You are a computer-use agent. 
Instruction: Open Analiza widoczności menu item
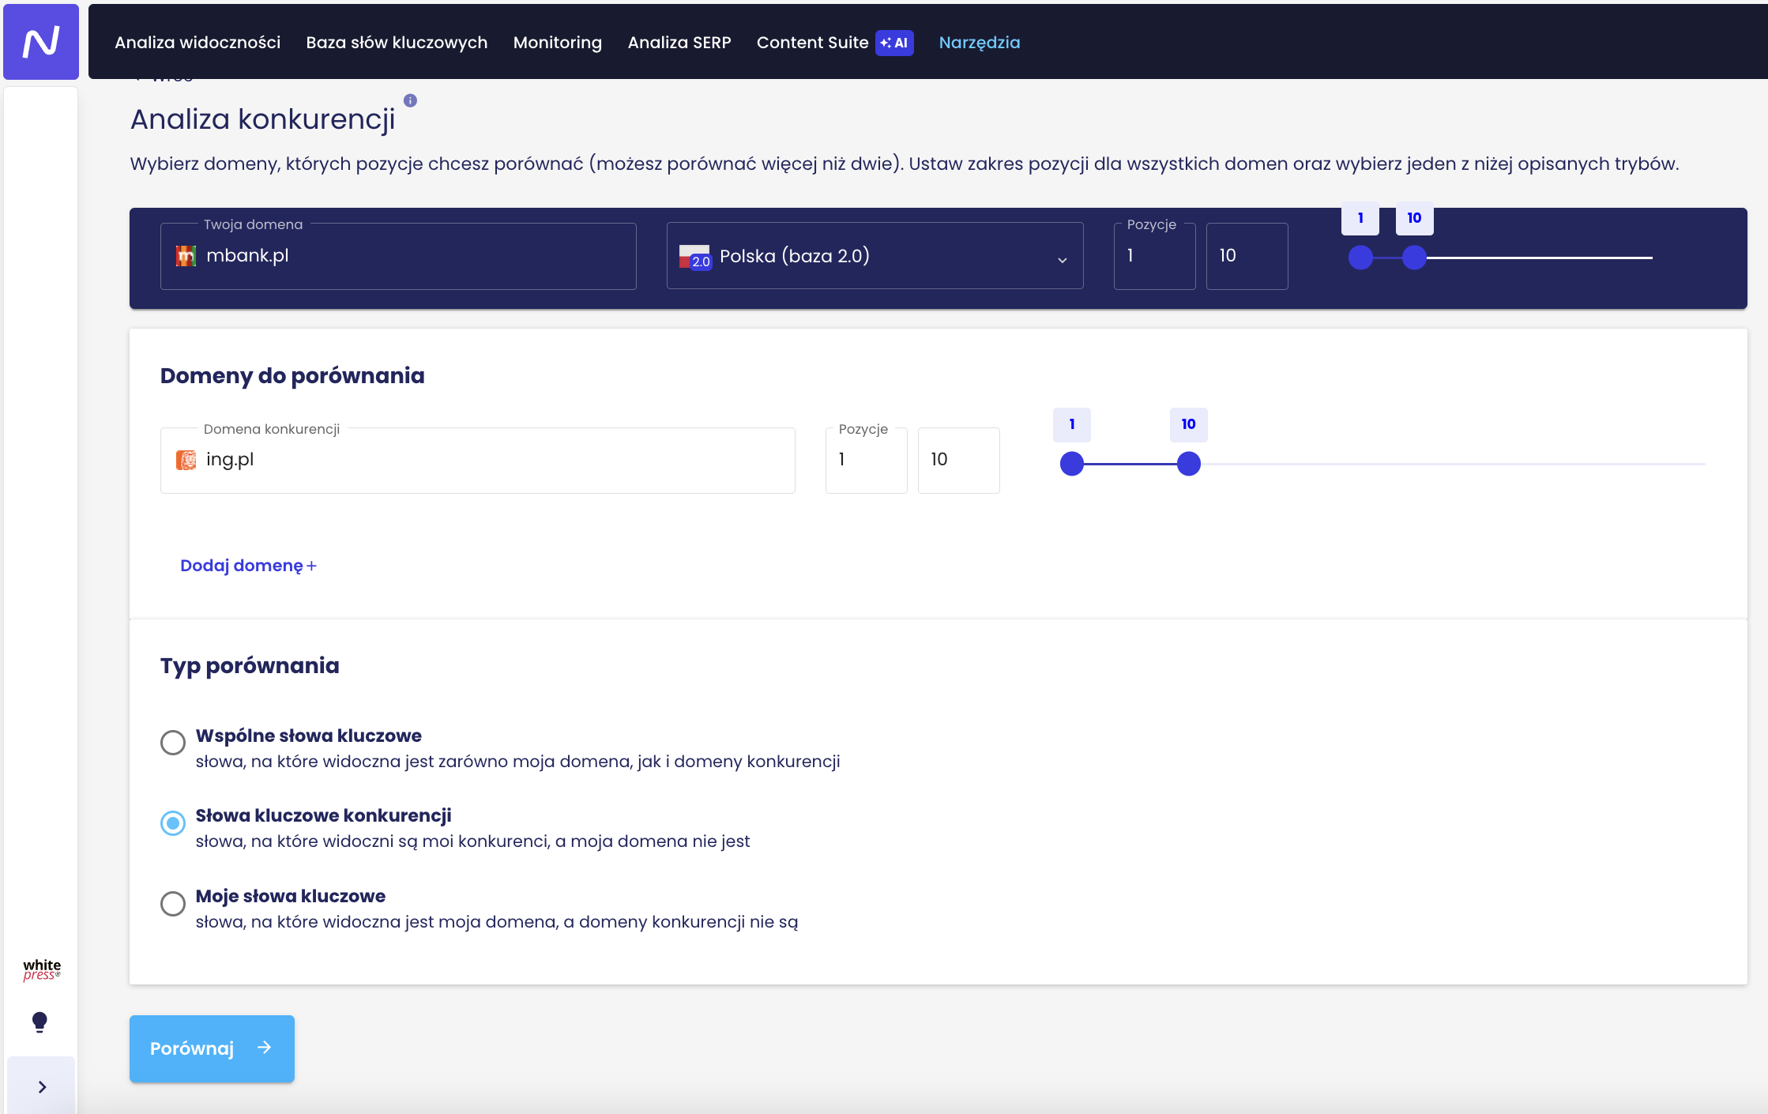tap(197, 43)
